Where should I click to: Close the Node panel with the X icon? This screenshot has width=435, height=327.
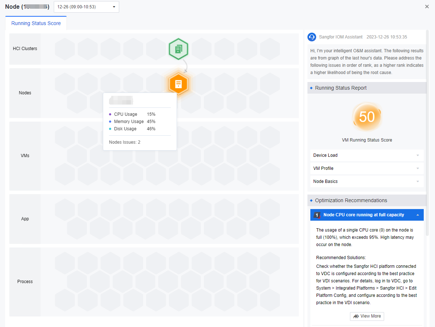point(427,7)
